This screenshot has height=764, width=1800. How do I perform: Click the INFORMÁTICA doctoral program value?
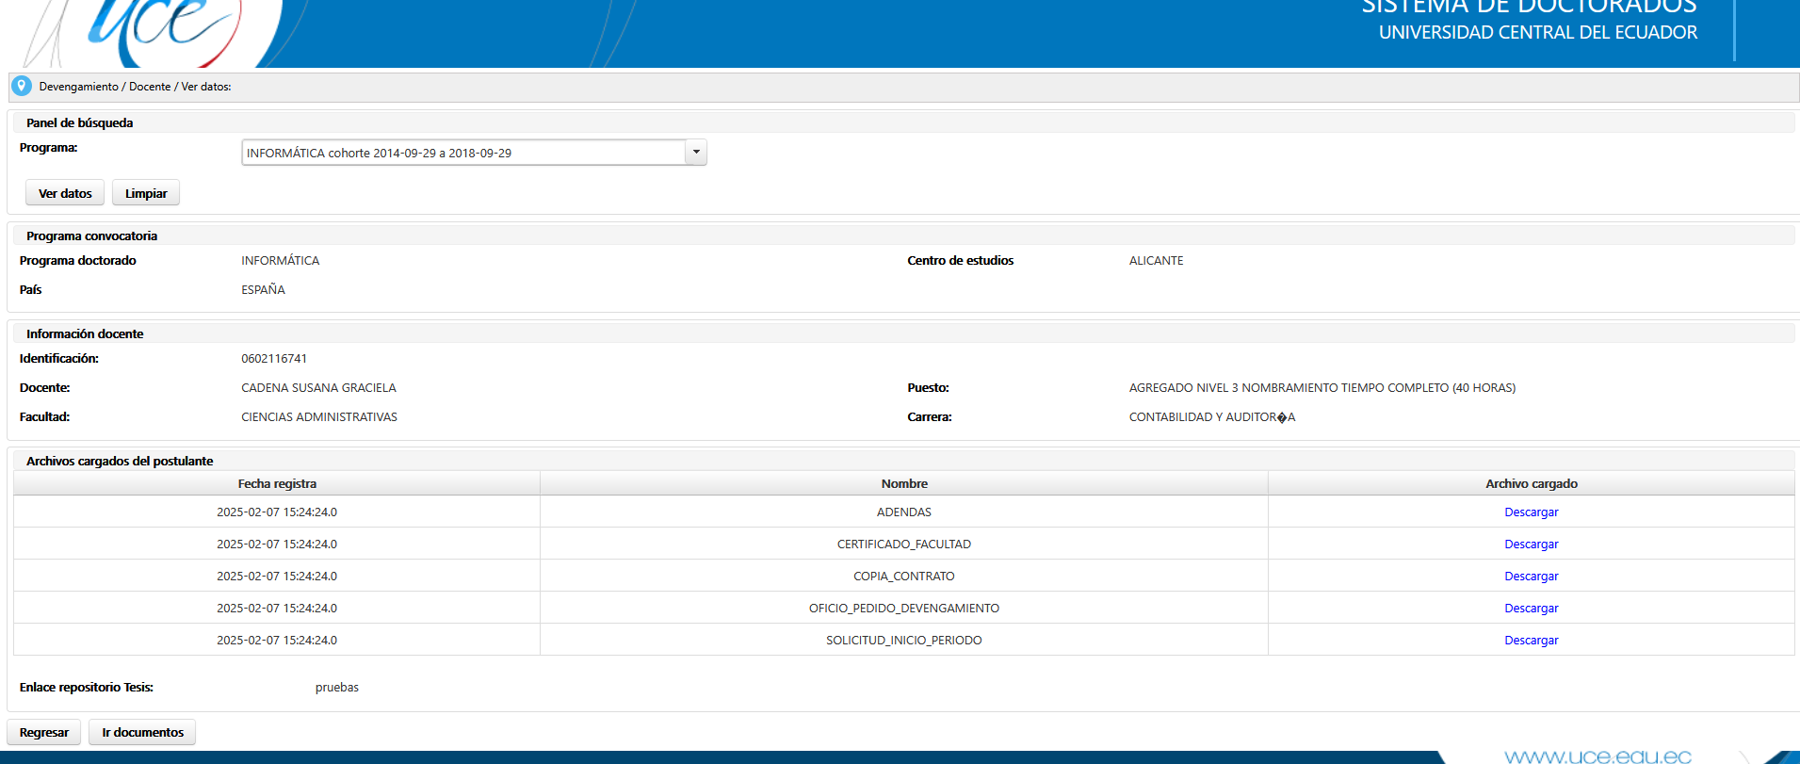(x=280, y=261)
